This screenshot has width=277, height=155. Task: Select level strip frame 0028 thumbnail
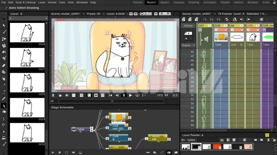(27, 83)
